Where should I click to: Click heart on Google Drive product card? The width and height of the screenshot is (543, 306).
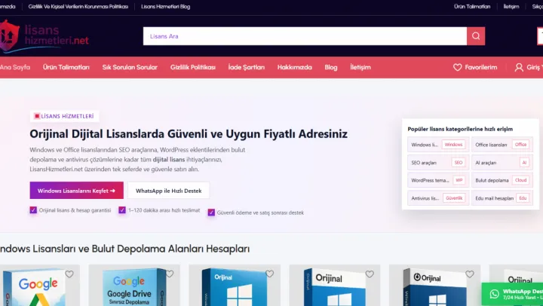(x=170, y=274)
